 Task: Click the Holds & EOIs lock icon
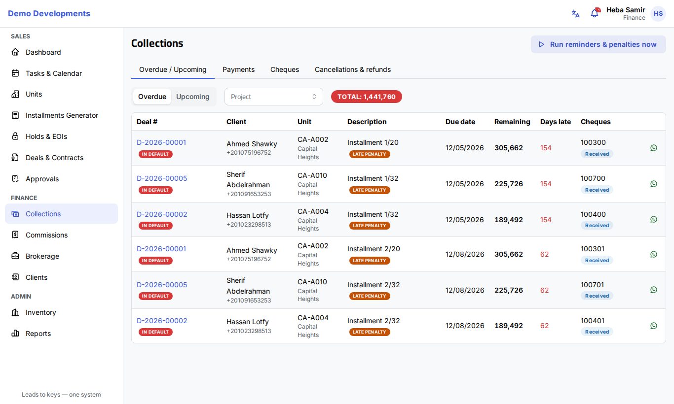(x=15, y=136)
